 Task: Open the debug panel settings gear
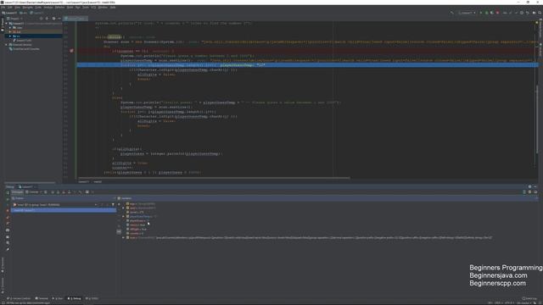click(529, 186)
